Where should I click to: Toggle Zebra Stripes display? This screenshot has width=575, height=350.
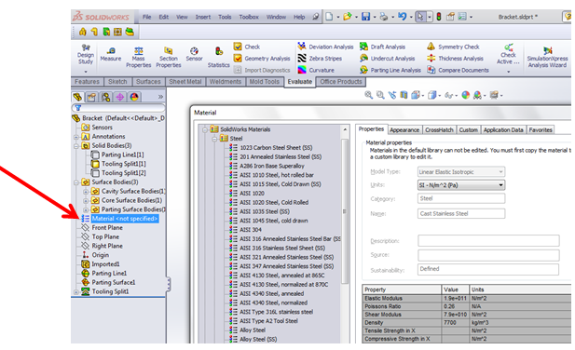click(x=320, y=59)
